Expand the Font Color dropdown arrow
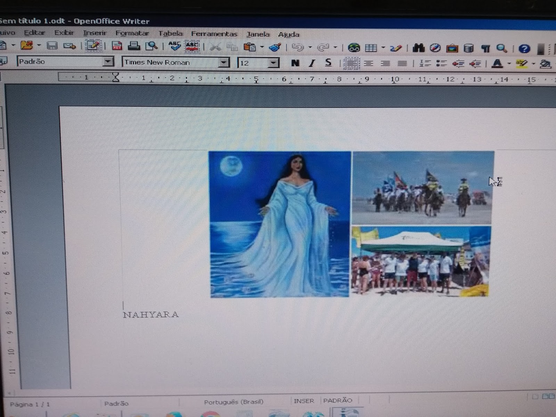Screen dimensions: 556x417 tap(509, 64)
